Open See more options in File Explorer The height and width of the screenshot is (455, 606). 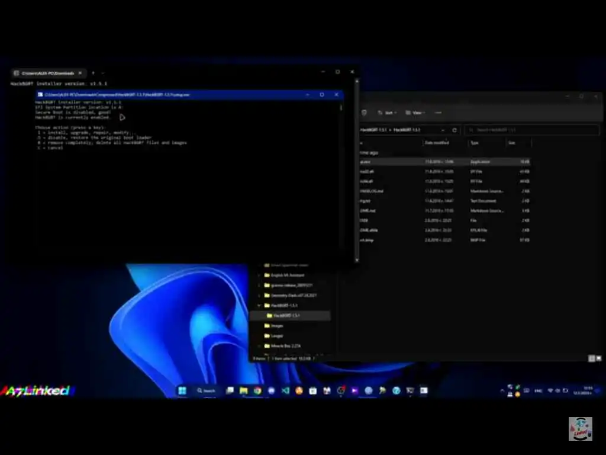click(438, 113)
